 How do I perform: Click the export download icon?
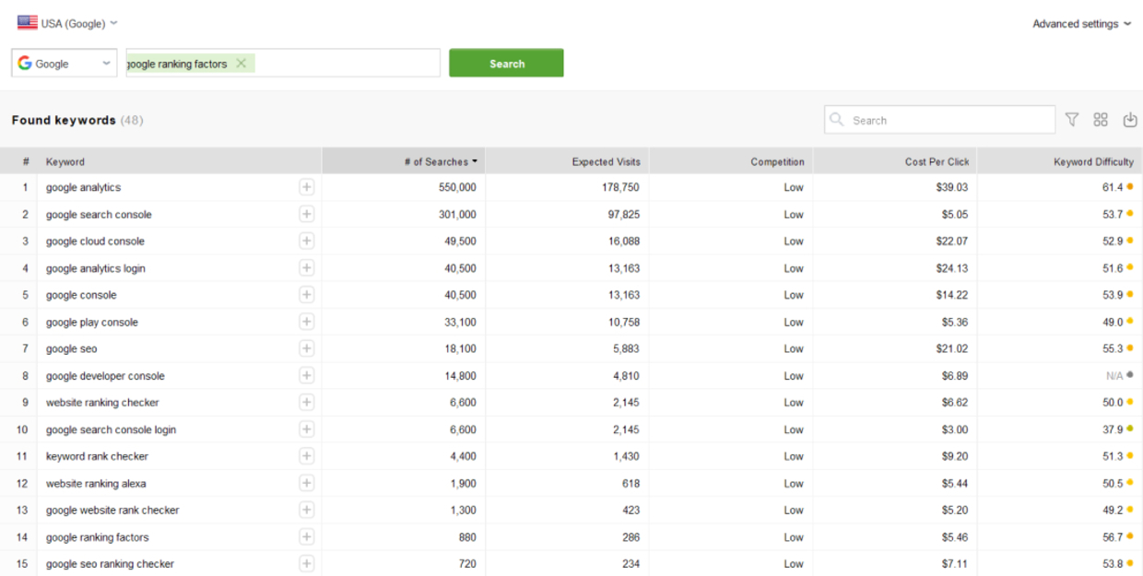click(x=1130, y=120)
